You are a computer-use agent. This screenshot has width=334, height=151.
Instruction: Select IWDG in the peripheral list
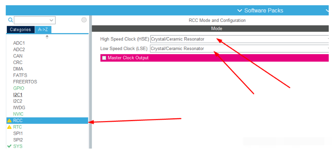pos(19,107)
